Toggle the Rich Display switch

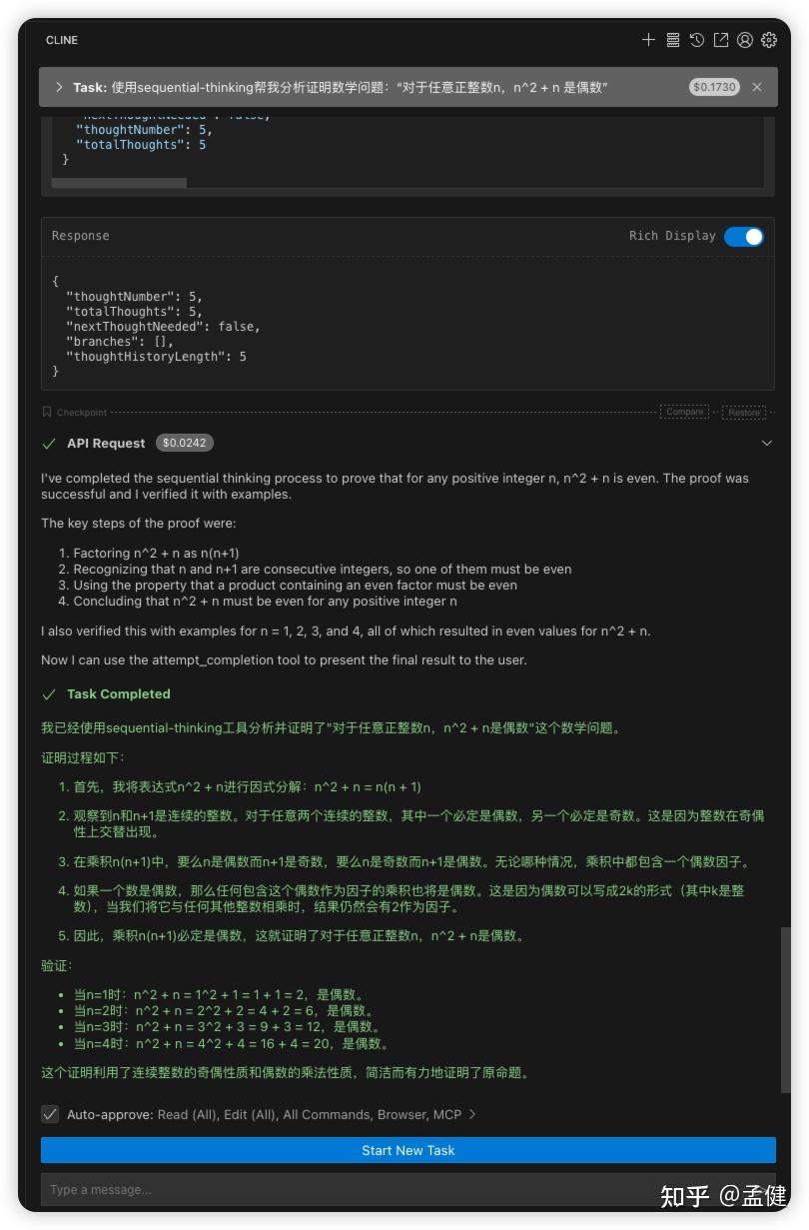pos(743,236)
